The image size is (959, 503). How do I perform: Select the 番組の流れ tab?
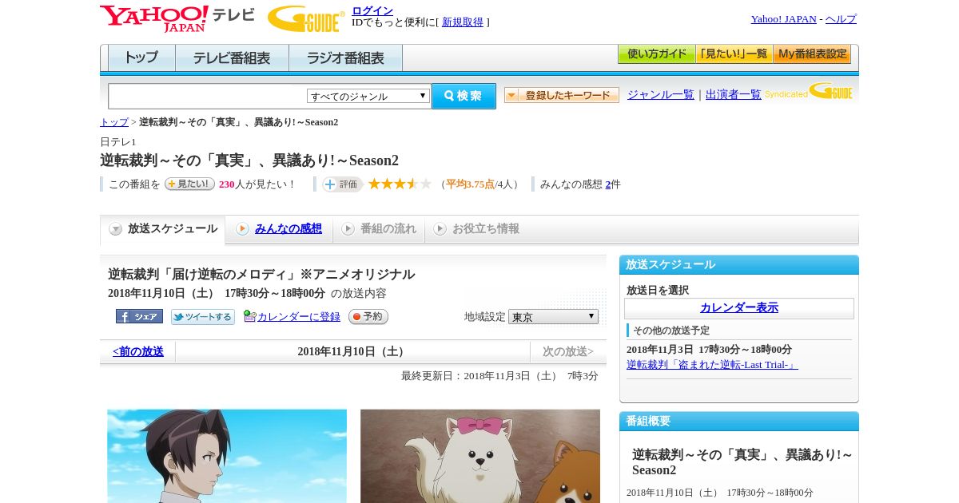tap(379, 229)
